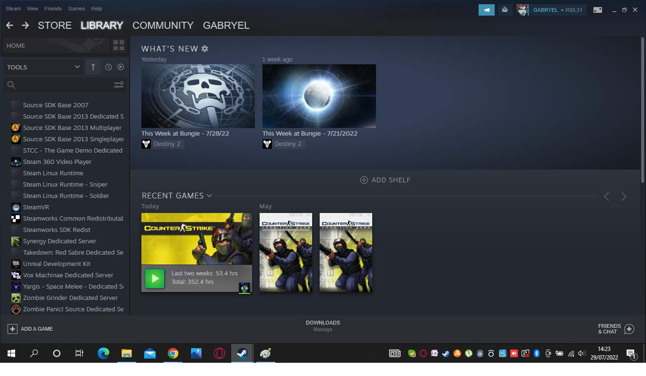Expand the TOOLS category dropdown
This screenshot has height=376, width=646.
coord(77,67)
